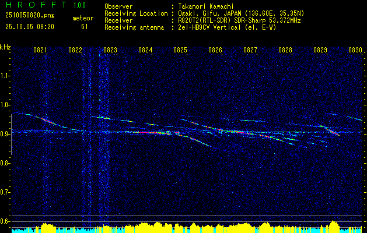The width and height of the screenshot is (367, 233).
Task: Click the HROFFT title text
Action: pyautogui.click(x=37, y=5)
